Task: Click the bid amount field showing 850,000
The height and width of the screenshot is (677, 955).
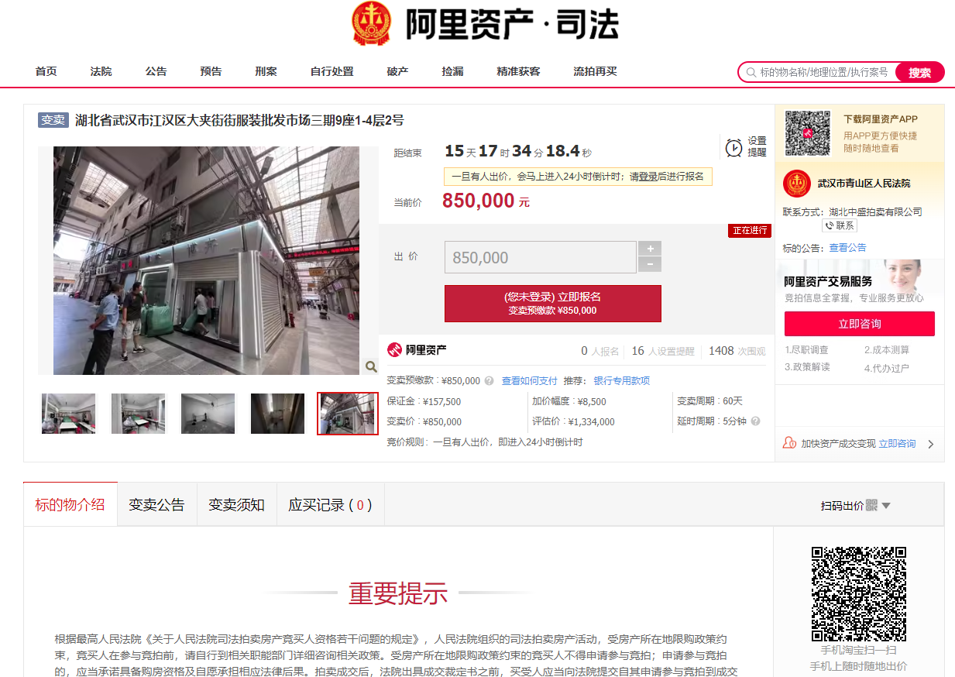Action: pos(540,257)
